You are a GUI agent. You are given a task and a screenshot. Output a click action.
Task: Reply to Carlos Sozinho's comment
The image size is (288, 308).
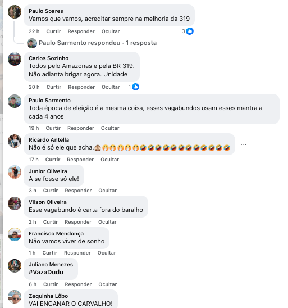pyautogui.click(x=81, y=87)
